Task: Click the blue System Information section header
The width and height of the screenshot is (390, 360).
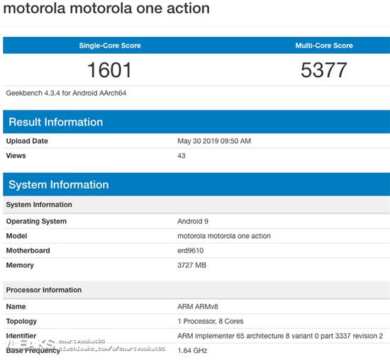Action: point(196,184)
